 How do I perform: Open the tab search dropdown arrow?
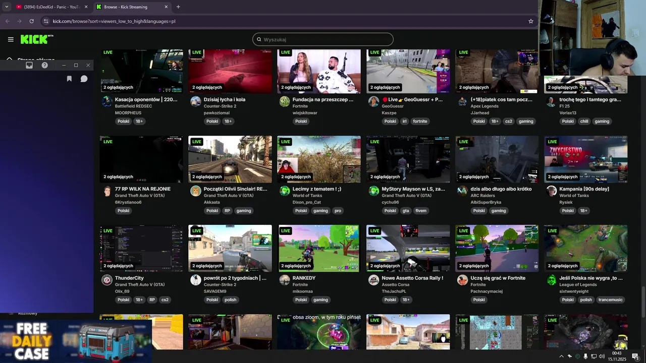(7, 7)
